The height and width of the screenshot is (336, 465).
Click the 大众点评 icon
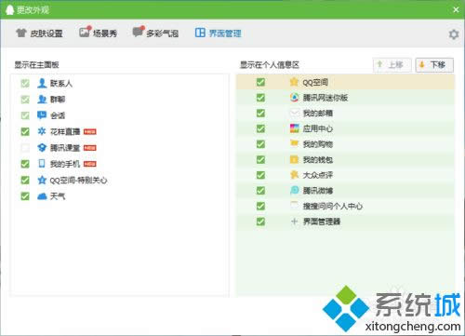294,175
